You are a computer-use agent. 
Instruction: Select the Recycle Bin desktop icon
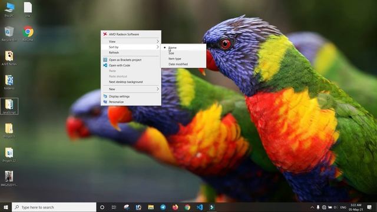point(9,34)
